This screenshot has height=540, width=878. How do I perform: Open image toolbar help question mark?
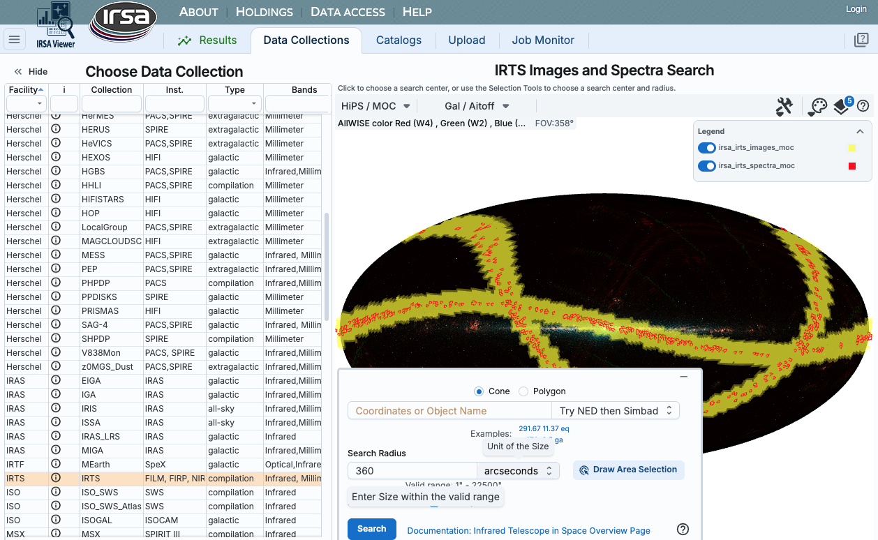tap(863, 106)
